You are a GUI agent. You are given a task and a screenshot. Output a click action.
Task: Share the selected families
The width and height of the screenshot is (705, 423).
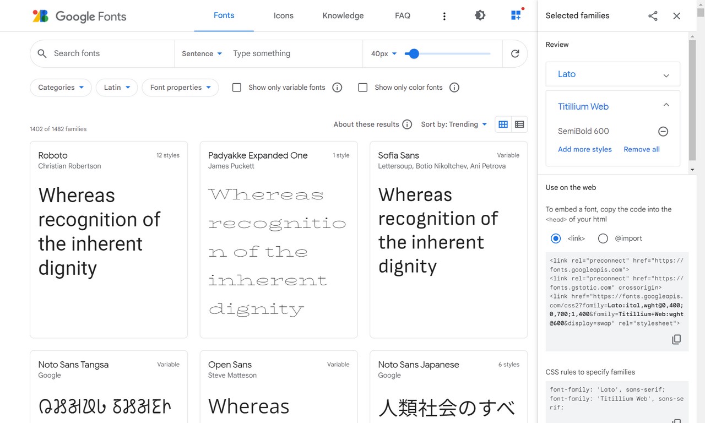point(653,16)
